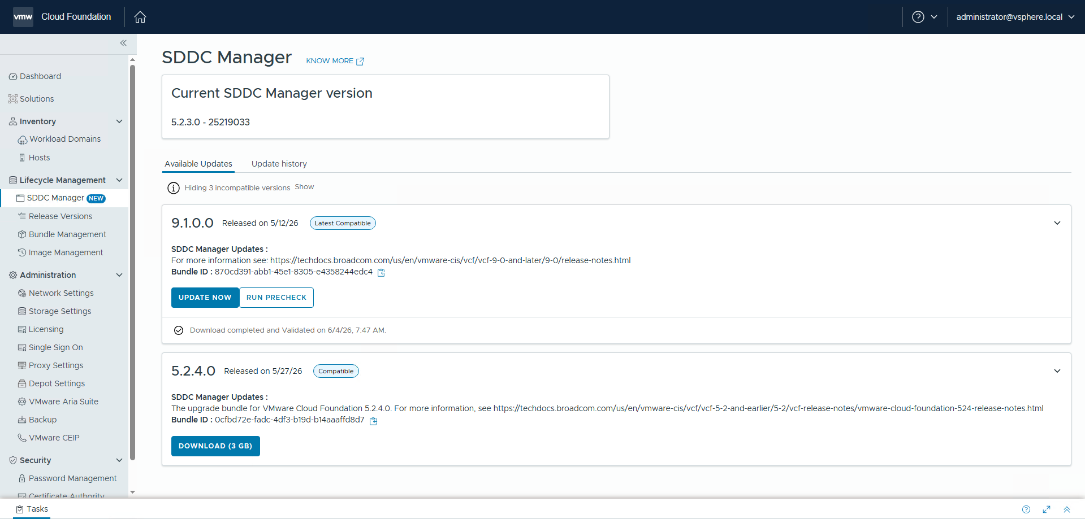Screen dimensions: 1085x519
Task: Switch to Available Updates tab
Action: pyautogui.click(x=198, y=164)
